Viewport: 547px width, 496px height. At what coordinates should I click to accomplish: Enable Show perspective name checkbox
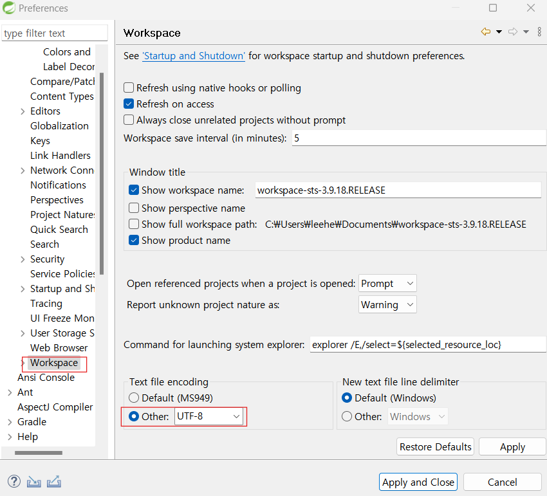click(134, 208)
